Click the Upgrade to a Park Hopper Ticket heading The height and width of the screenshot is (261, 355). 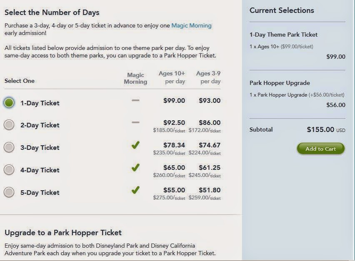click(63, 232)
